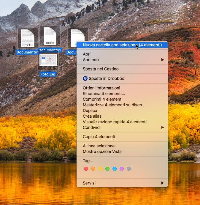The width and height of the screenshot is (200, 205).
Task: Select 'Mostra opzioni Vista' entry
Action: 102,152
